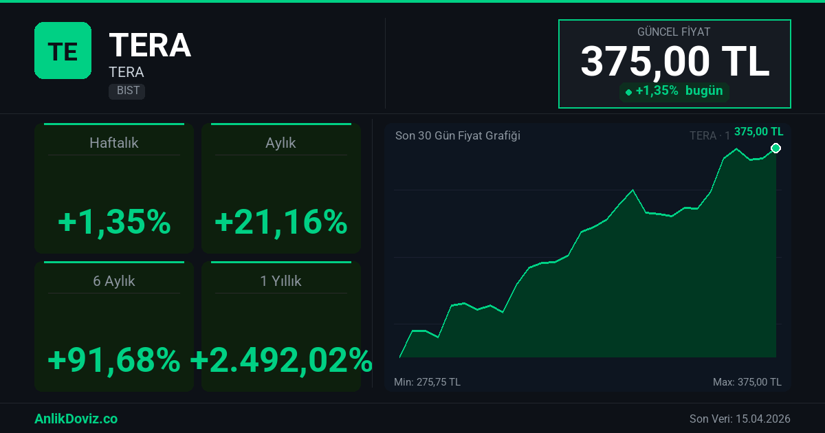
Task: Click the Son 30 Gün Fiyat Grafiği title
Action: pyautogui.click(x=457, y=135)
